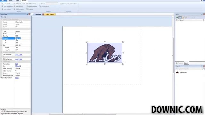Screen dimensions: 205x115
Task: Click the Animations Edit link
Action: click(17, 64)
